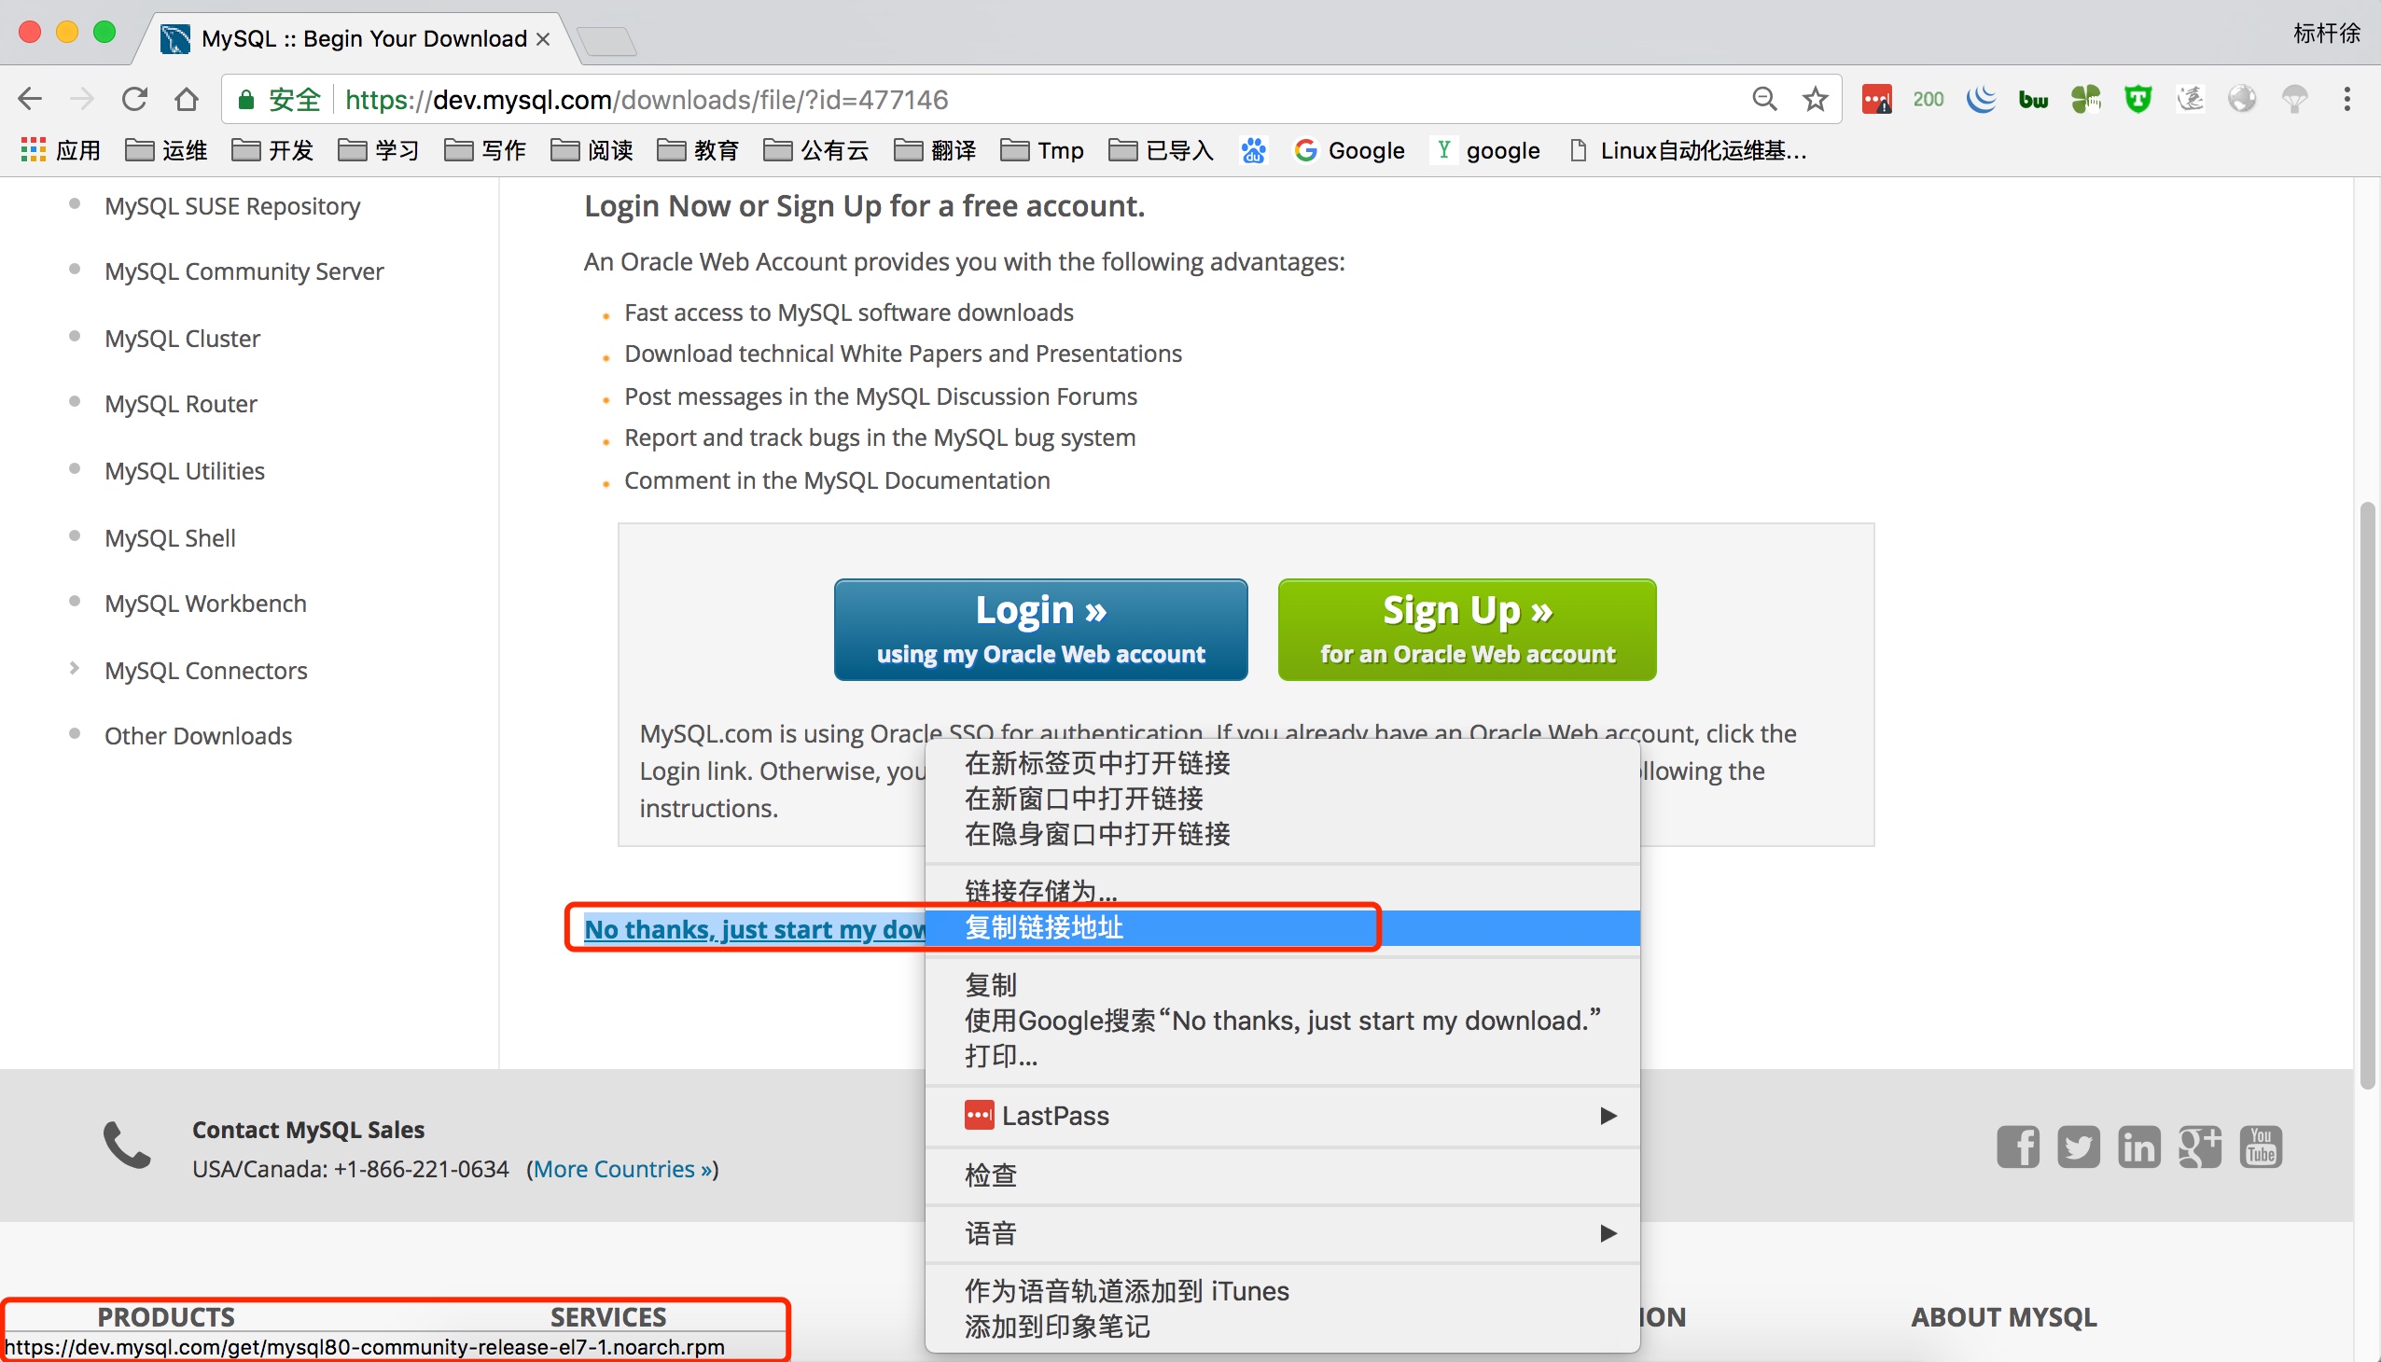Choose 添加到印象笔记 in context menu
Screen dimensions: 2381x1362
coord(1282,1327)
